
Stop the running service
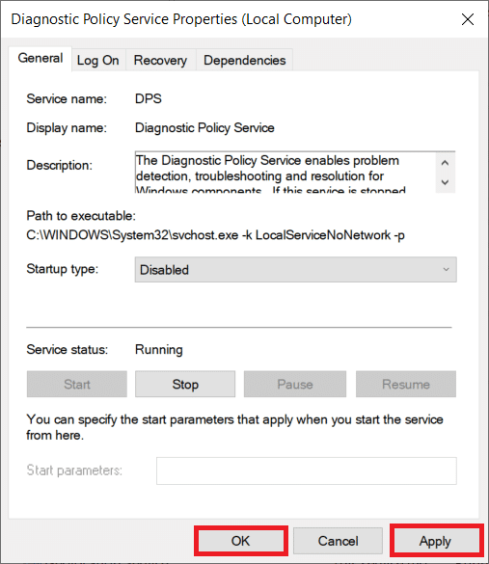pos(185,384)
